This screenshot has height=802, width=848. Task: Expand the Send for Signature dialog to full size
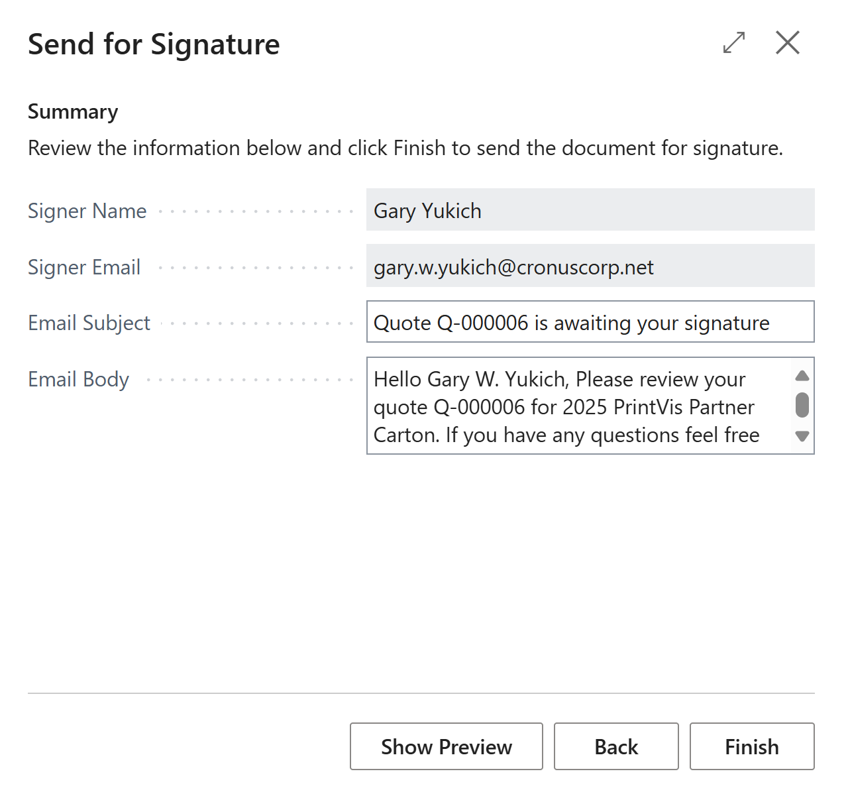[734, 43]
